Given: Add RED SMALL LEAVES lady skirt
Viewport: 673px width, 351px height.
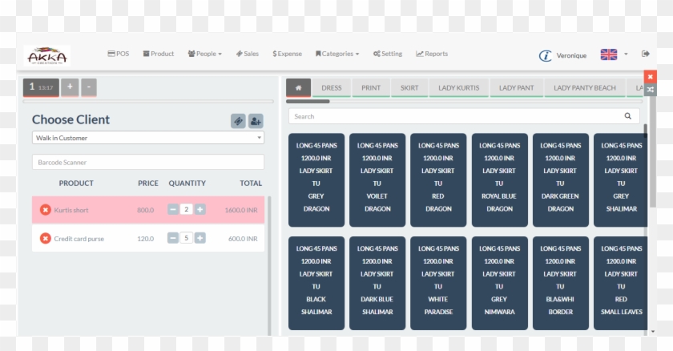Looking at the screenshot, I should click(621, 283).
